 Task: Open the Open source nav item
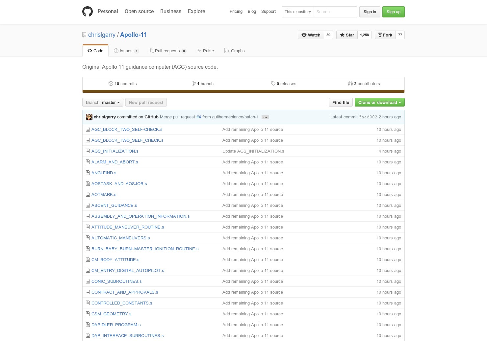[139, 12]
